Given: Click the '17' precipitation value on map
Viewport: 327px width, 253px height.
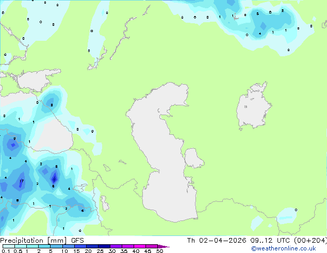Looking at the screenshot, I should tap(22, 181).
